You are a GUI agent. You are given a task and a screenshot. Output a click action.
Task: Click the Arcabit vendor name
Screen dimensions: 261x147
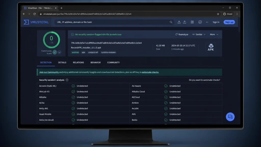click(135, 108)
